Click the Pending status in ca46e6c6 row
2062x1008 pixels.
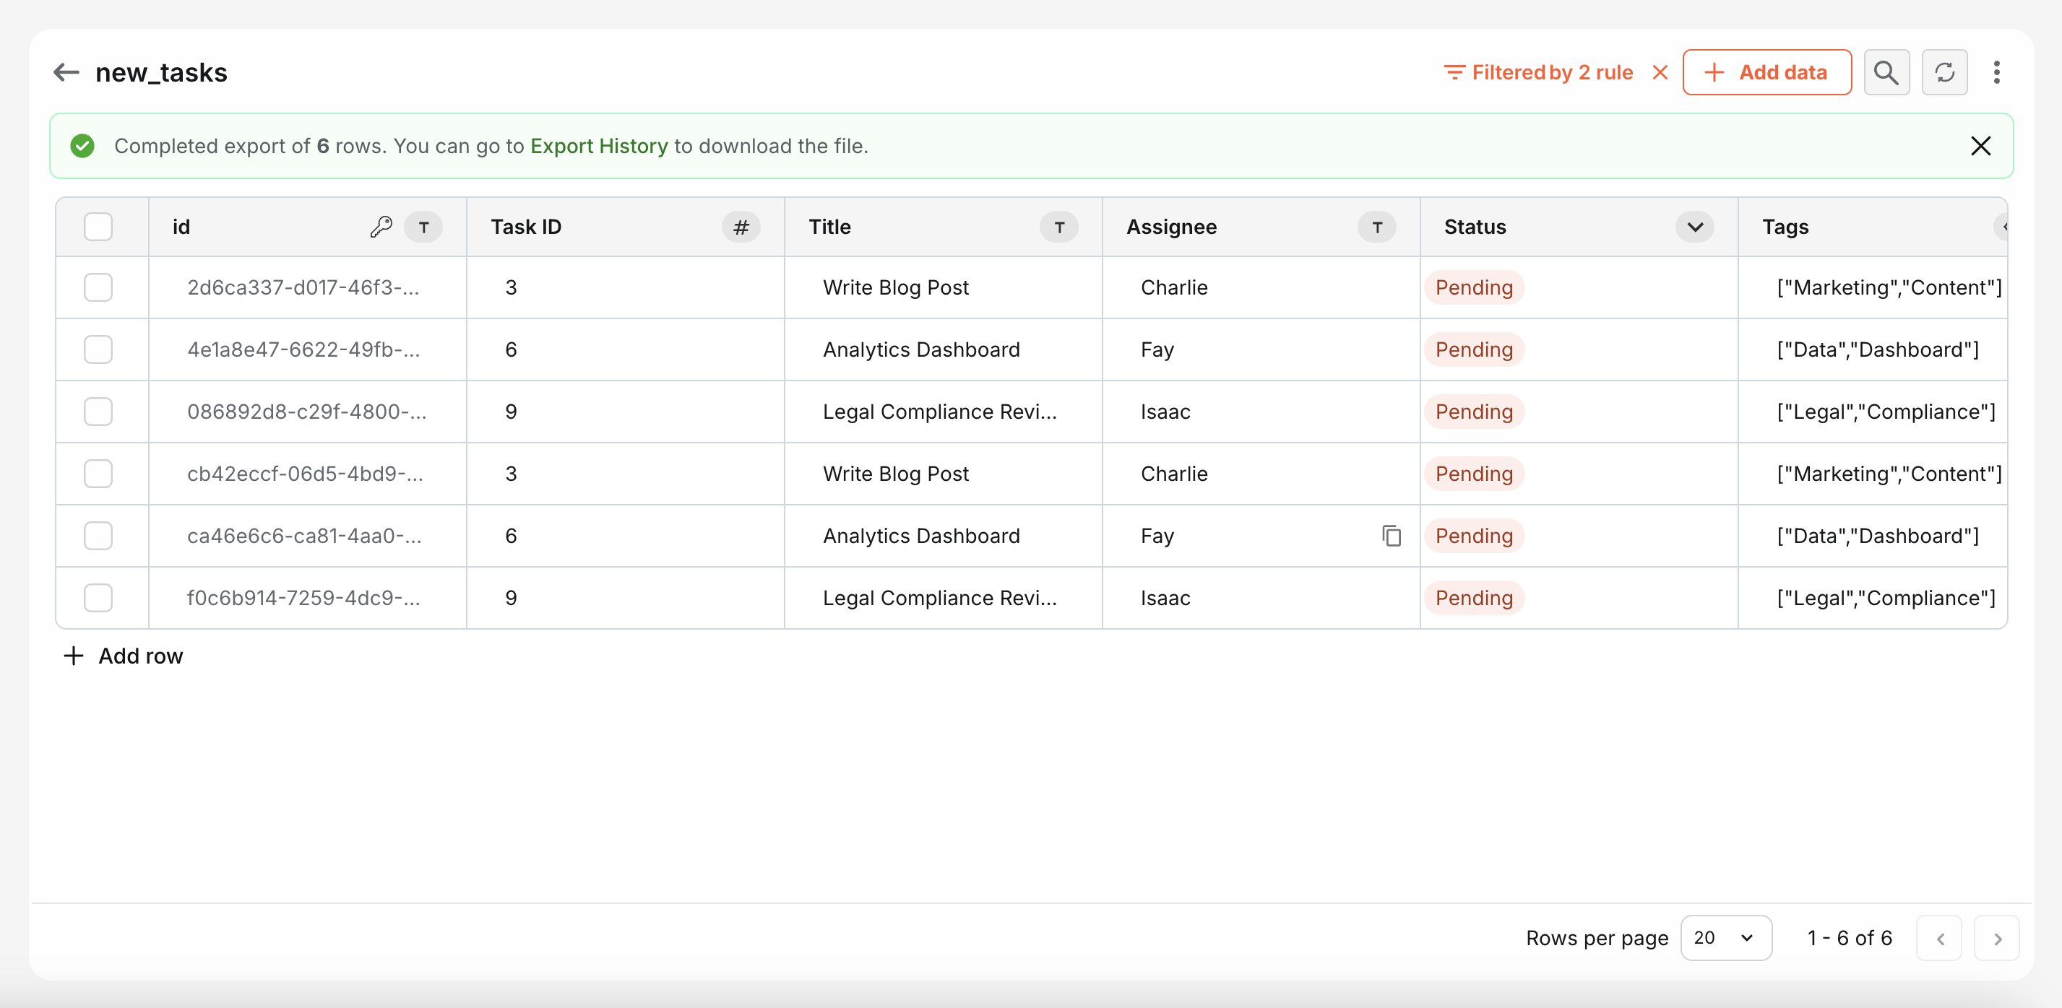click(x=1474, y=536)
